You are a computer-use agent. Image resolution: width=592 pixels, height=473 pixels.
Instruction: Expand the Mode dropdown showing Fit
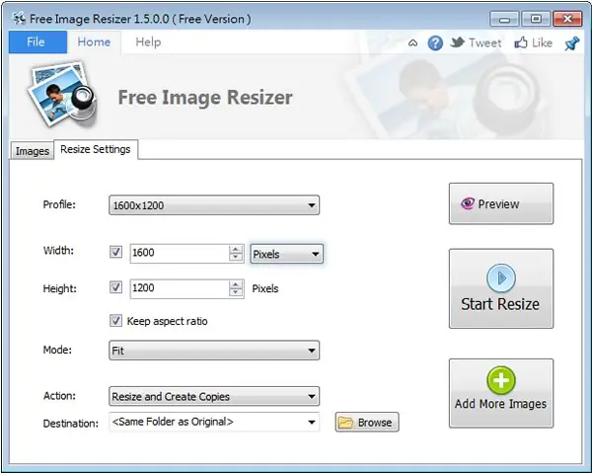point(214,351)
